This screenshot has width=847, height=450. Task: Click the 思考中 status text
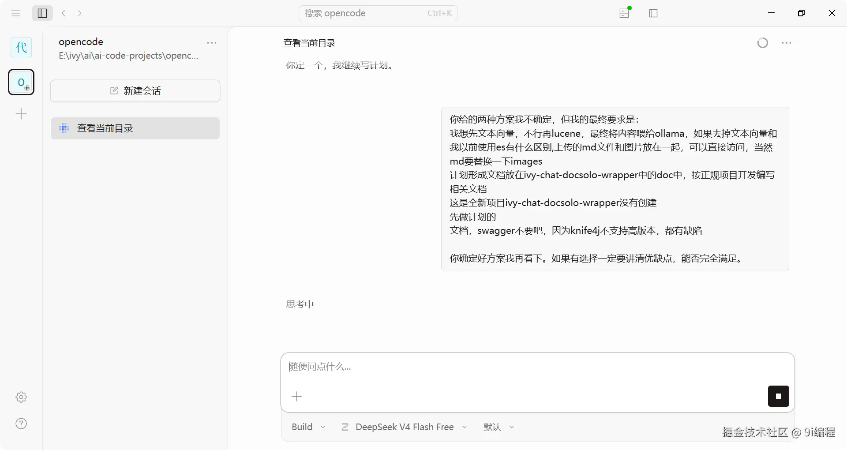[300, 304]
